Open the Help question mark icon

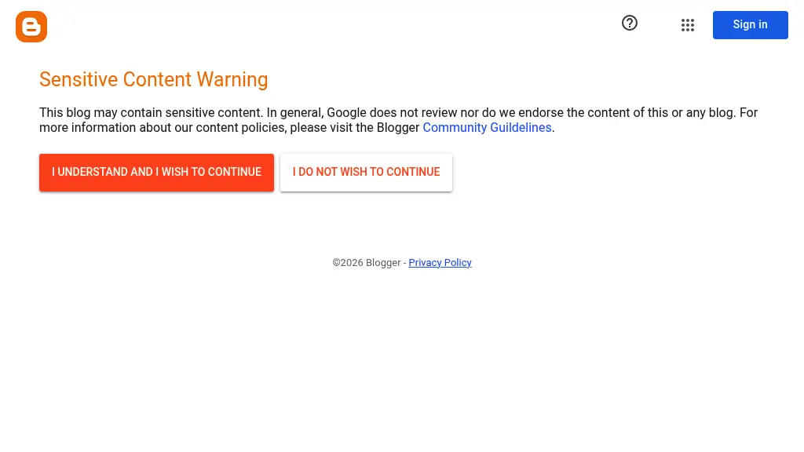630,24
